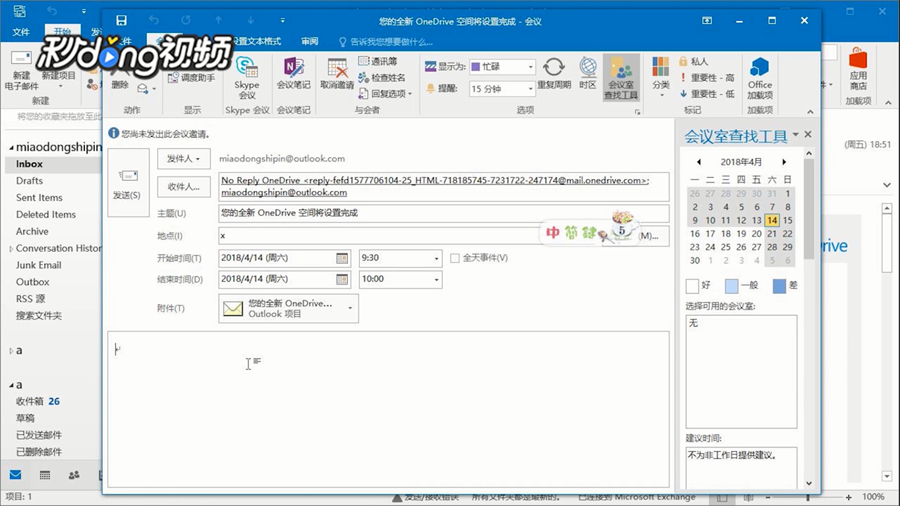Image resolution: width=900 pixels, height=506 pixels.
Task: Open the start time 9:30 dropdown
Action: pyautogui.click(x=436, y=258)
